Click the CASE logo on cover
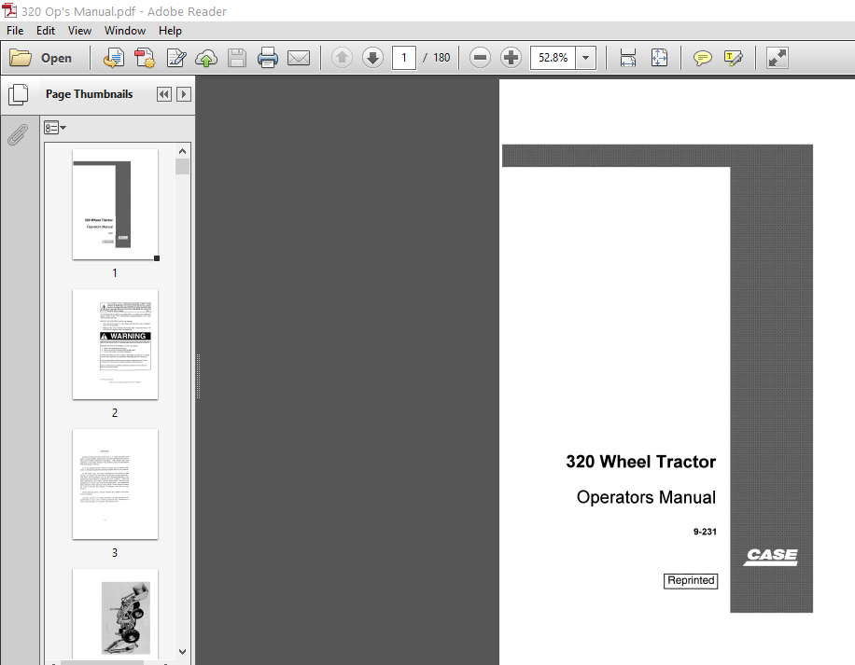Viewport: 855px width, 665px height. click(x=771, y=557)
